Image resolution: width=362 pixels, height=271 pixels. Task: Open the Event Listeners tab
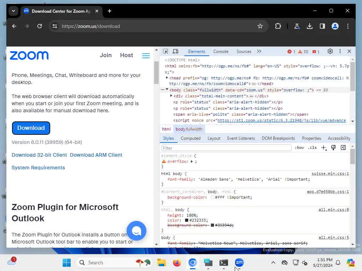pos(241,138)
